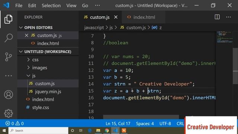Screen dimensions: 238x134
Task: Launch Chrome from taskbar
Action: click(x=107, y=131)
